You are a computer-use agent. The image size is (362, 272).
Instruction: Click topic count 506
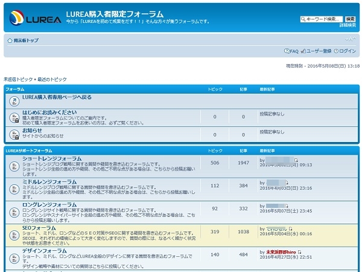(x=215, y=163)
